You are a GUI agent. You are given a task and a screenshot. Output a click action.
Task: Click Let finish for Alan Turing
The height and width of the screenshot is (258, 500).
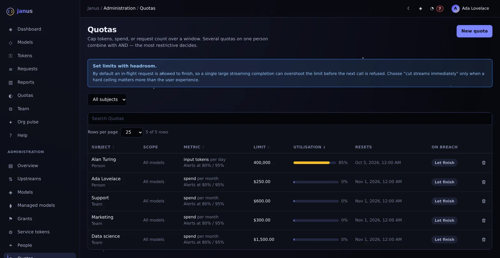coord(444,163)
